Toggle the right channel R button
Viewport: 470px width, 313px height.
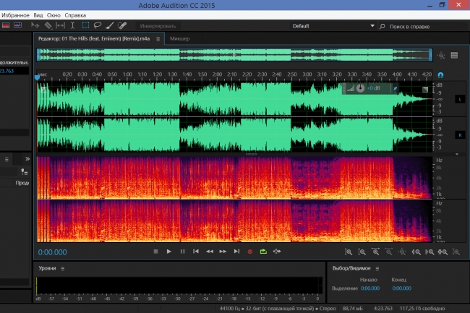[x=460, y=135]
